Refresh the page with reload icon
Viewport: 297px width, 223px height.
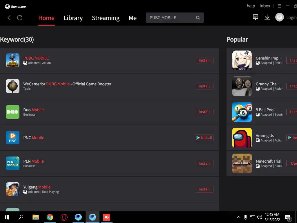(20, 18)
